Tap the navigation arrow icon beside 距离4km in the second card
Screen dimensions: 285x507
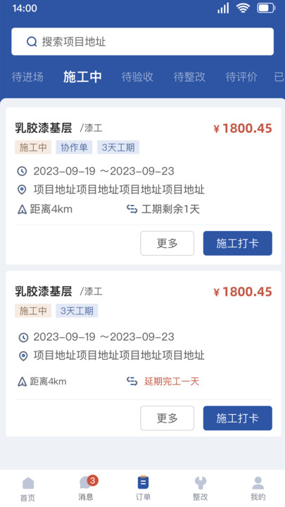[x=22, y=382]
